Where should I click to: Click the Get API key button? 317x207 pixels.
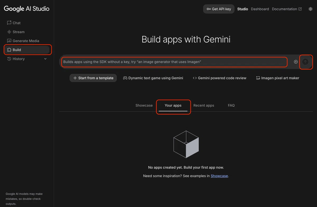219,9
